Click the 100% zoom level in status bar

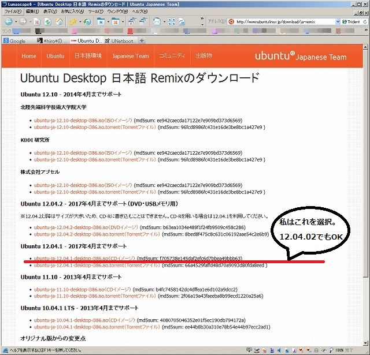(x=339, y=350)
